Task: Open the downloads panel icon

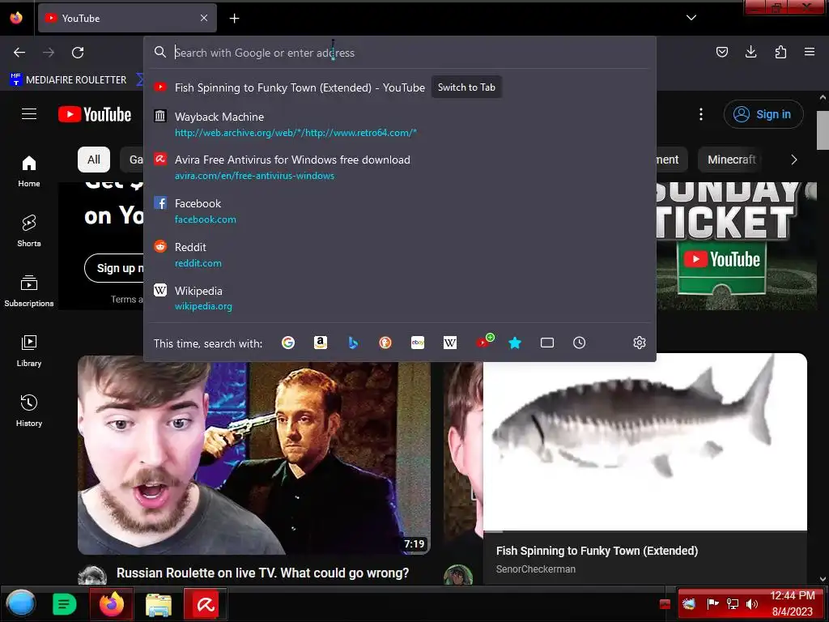Action: (750, 52)
